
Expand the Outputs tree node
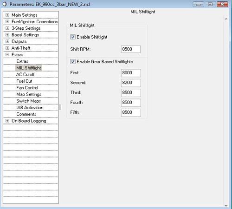click(7, 41)
